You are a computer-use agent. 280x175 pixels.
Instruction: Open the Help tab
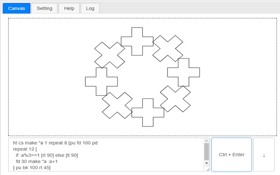(x=69, y=8)
